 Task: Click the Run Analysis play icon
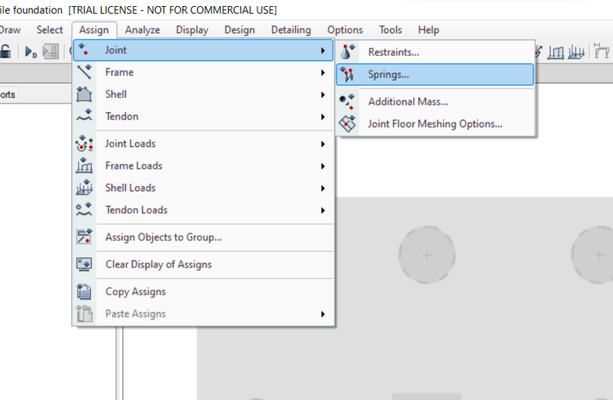click(31, 51)
